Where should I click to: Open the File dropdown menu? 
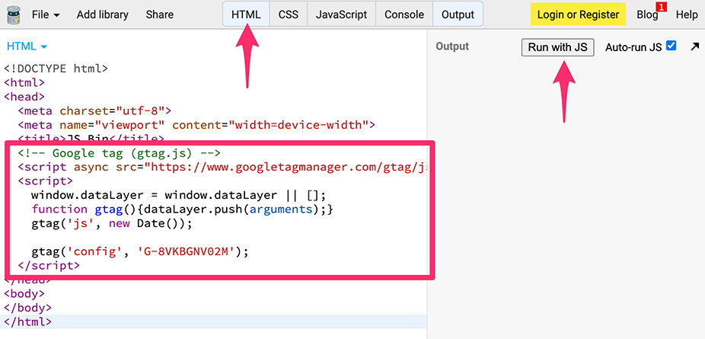46,14
